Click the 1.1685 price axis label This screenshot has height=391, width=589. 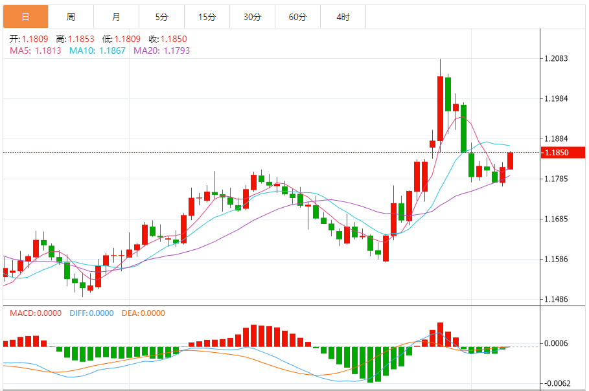(556, 219)
